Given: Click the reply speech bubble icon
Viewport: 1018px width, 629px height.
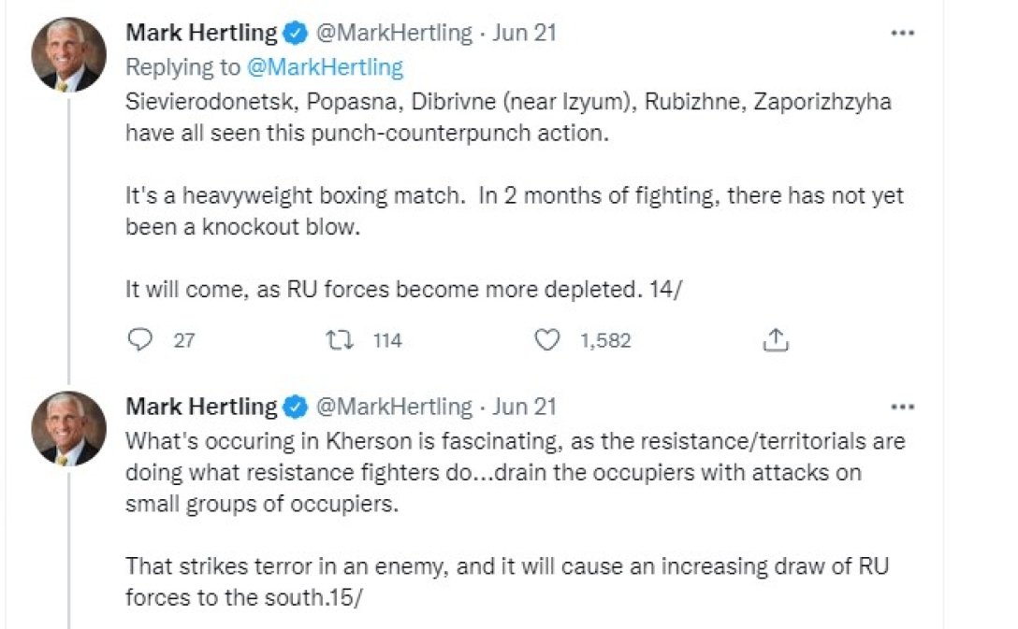Looking at the screenshot, I should [x=140, y=341].
